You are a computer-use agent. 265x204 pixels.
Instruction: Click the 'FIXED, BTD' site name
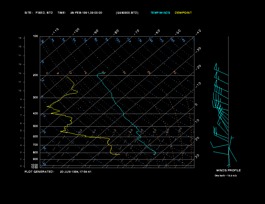click(44, 13)
